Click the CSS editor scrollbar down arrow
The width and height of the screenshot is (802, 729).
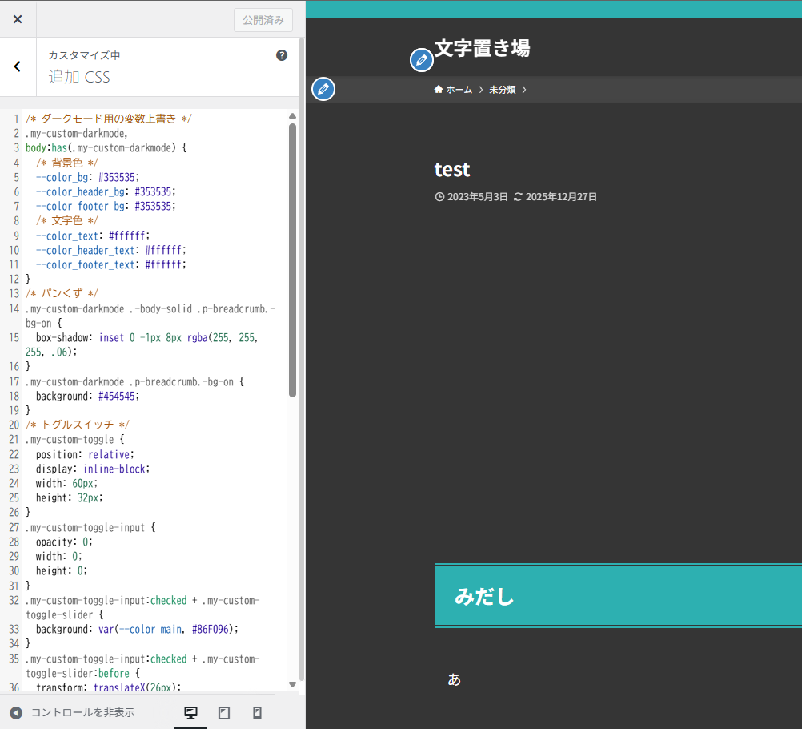click(292, 684)
